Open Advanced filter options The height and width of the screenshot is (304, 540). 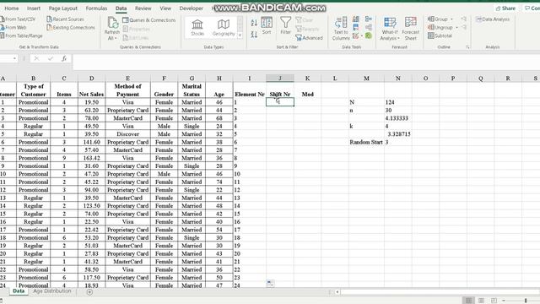coord(309,38)
